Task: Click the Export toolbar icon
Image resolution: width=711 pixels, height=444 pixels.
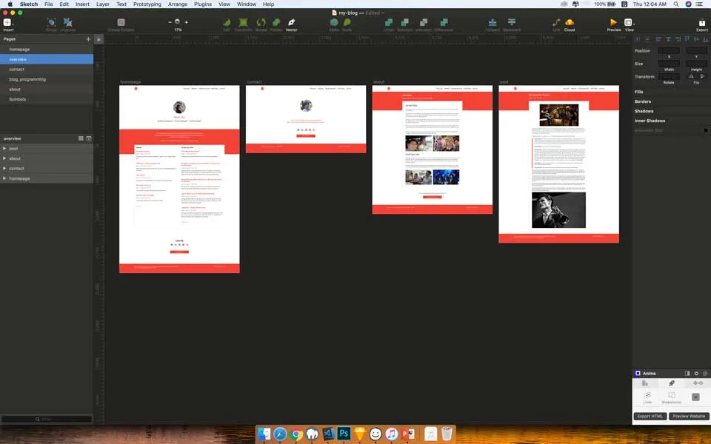Action: click(x=701, y=24)
